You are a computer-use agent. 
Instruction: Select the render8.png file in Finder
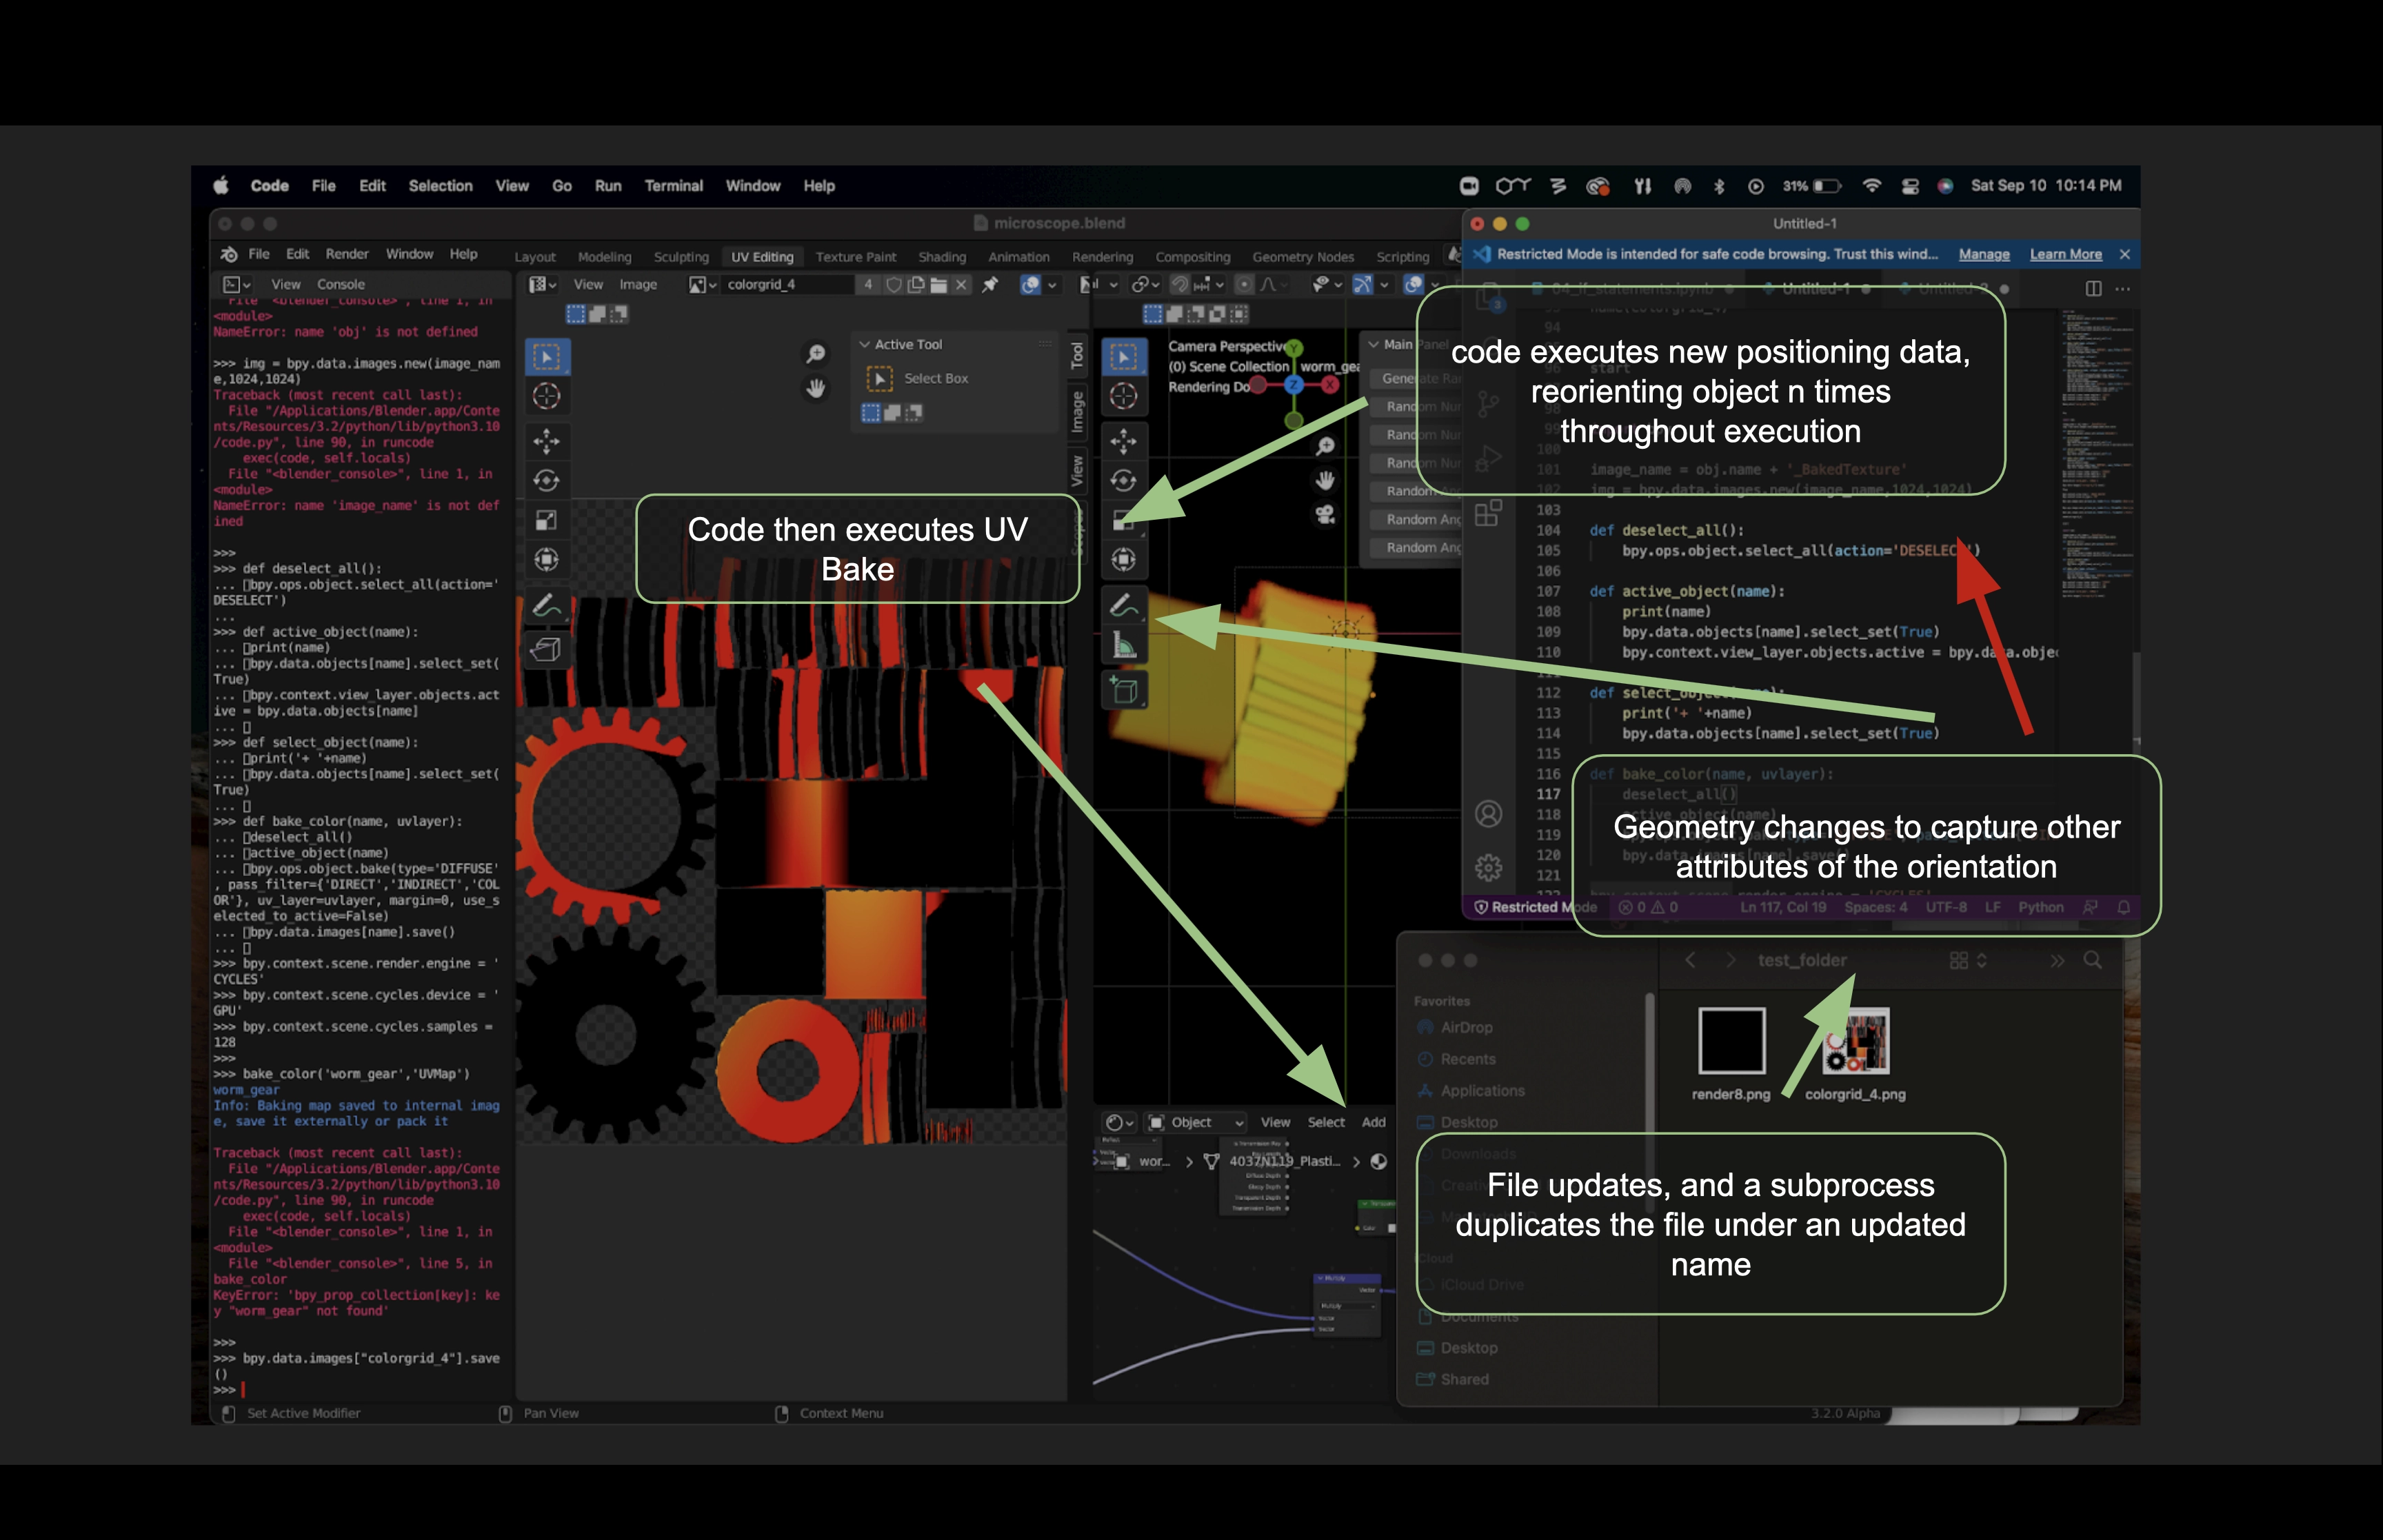click(1731, 1054)
